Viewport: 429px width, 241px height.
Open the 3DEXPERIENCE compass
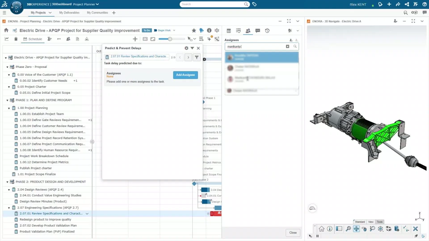pyautogui.click(x=17, y=8)
